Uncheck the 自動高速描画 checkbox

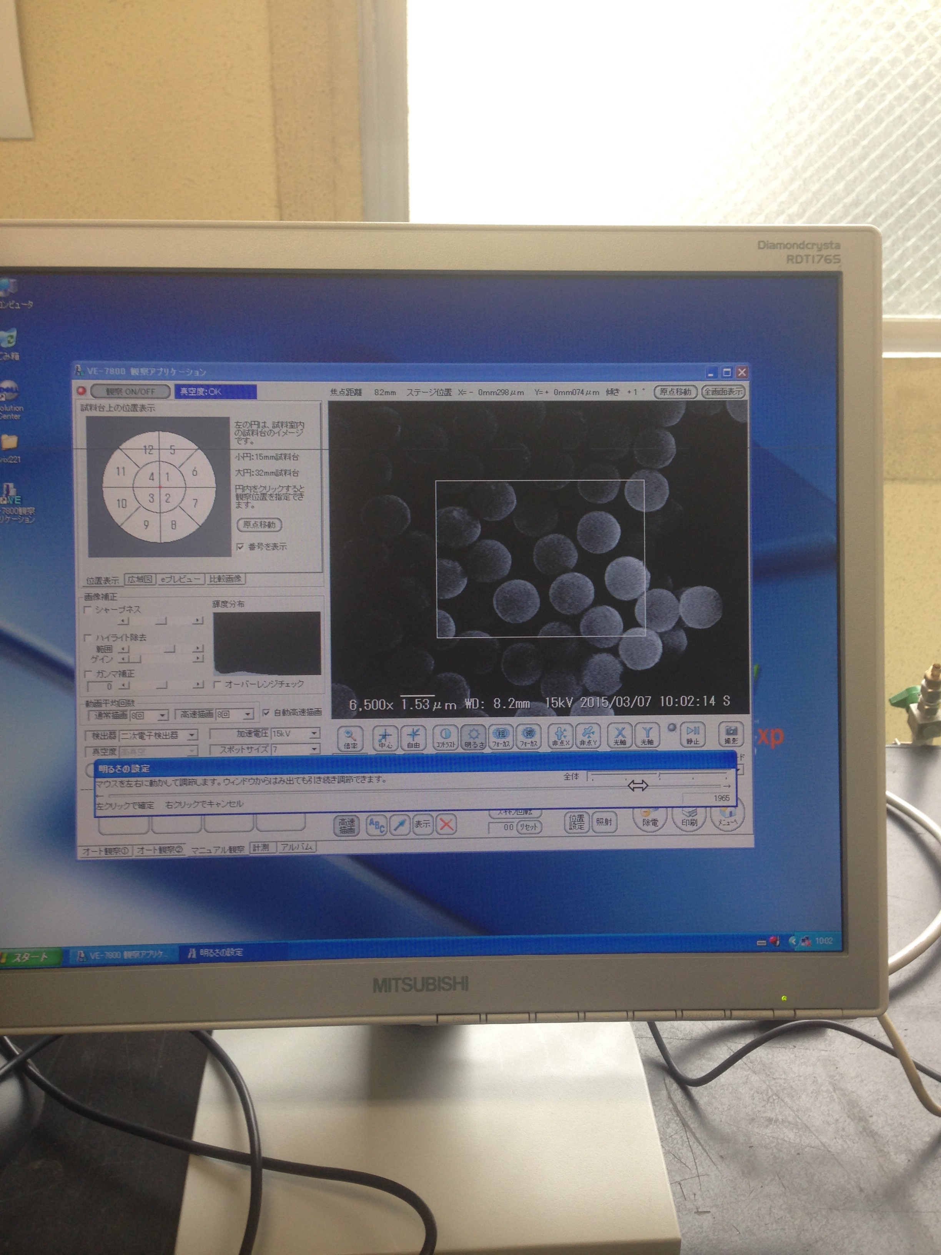[266, 712]
